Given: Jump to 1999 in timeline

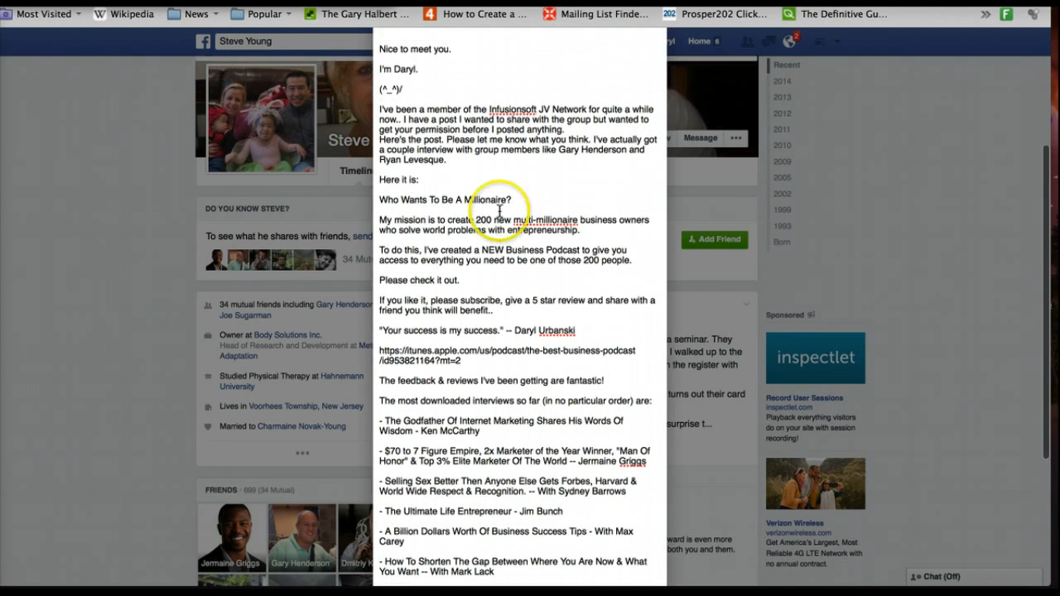Looking at the screenshot, I should 782,210.
